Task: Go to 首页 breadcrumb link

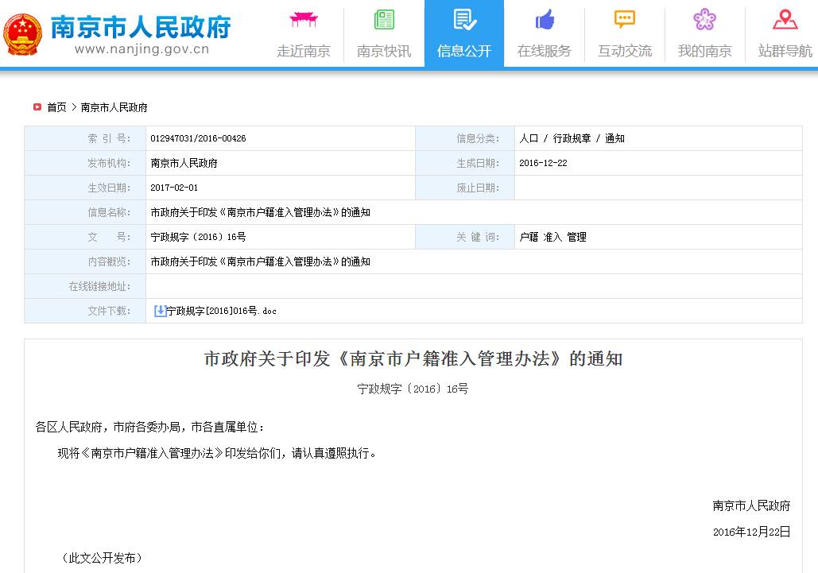Action: pyautogui.click(x=57, y=107)
